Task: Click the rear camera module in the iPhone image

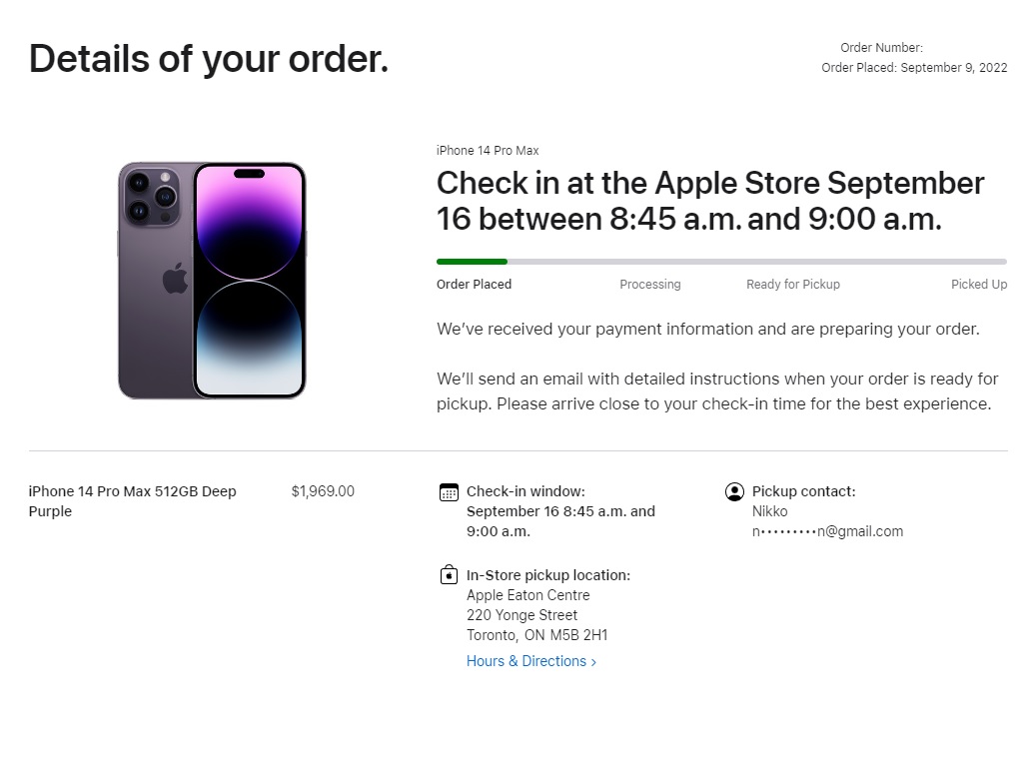Action: tap(150, 196)
